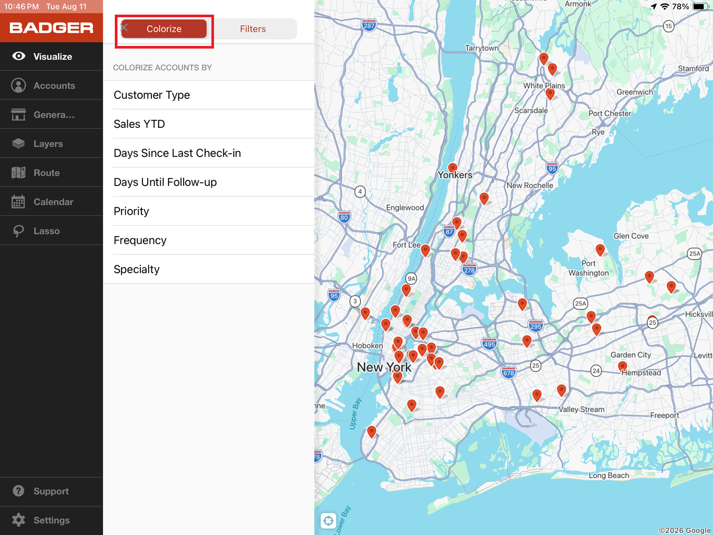Image resolution: width=713 pixels, height=535 pixels.
Task: Tap the Wi-Fi icon in status bar
Action: click(664, 7)
